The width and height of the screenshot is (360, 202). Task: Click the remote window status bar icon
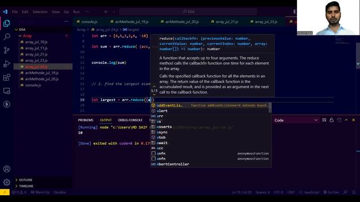(5, 192)
